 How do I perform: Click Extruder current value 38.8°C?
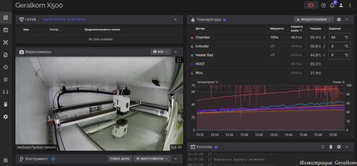pyautogui.click(x=315, y=46)
